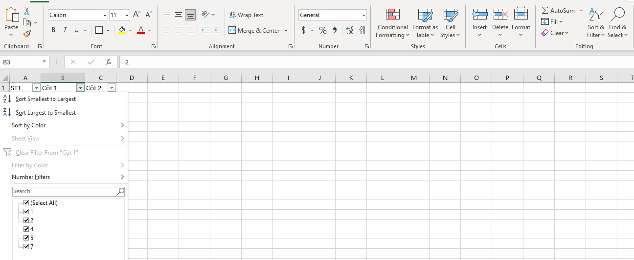Apply top vertical alignment
The width and height of the screenshot is (634, 260).
(167, 15)
